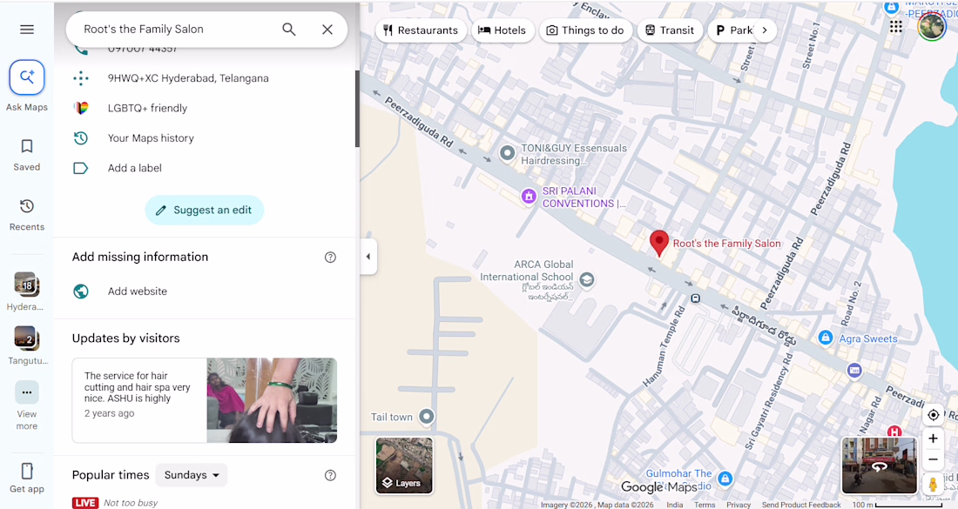Click the label tag icon

(x=81, y=168)
